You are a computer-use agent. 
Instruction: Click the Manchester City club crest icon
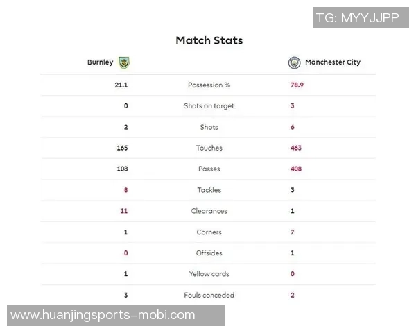click(x=294, y=62)
